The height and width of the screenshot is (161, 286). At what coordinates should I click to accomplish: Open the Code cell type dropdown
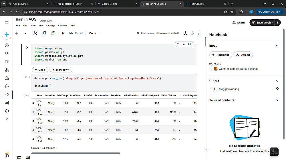[95, 33]
